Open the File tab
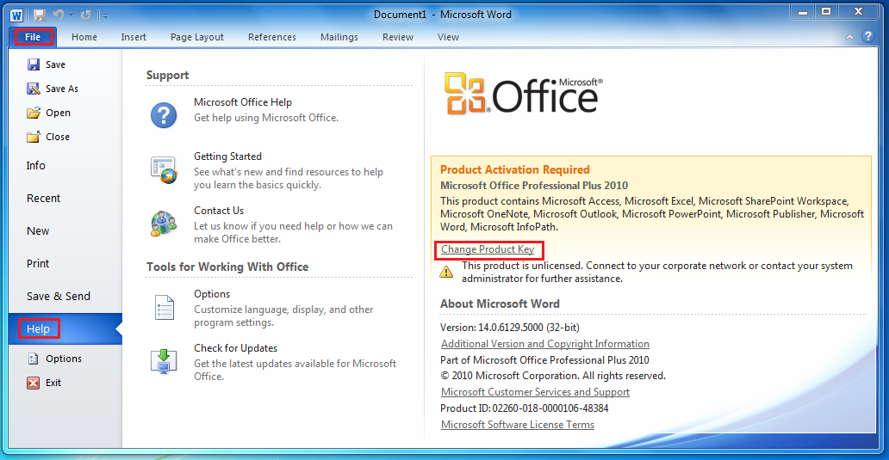Viewport: 889px width, 460px height. (33, 37)
